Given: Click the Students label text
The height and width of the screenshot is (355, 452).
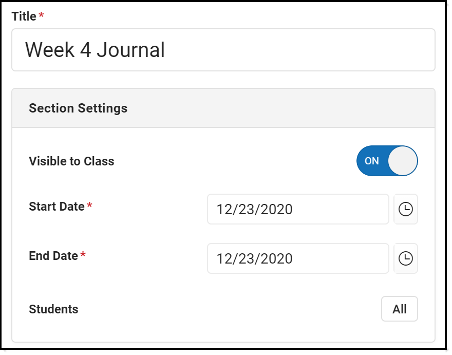Looking at the screenshot, I should pyautogui.click(x=53, y=309).
